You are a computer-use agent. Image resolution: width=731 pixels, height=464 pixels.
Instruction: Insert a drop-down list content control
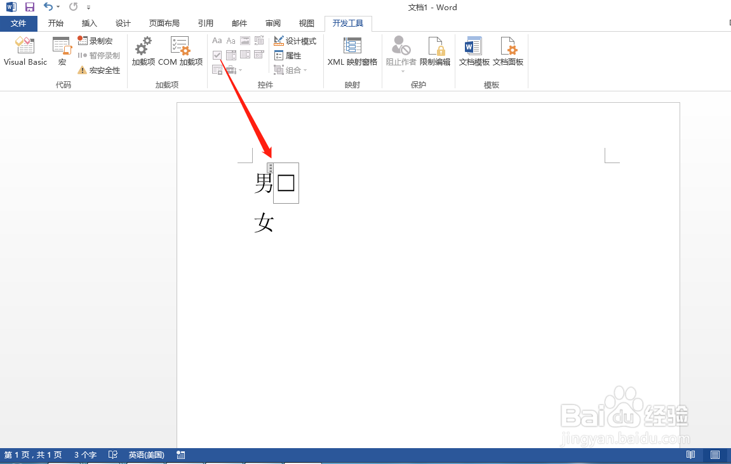(245, 55)
